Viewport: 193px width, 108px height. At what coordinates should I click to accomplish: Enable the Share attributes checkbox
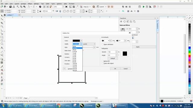103,44
